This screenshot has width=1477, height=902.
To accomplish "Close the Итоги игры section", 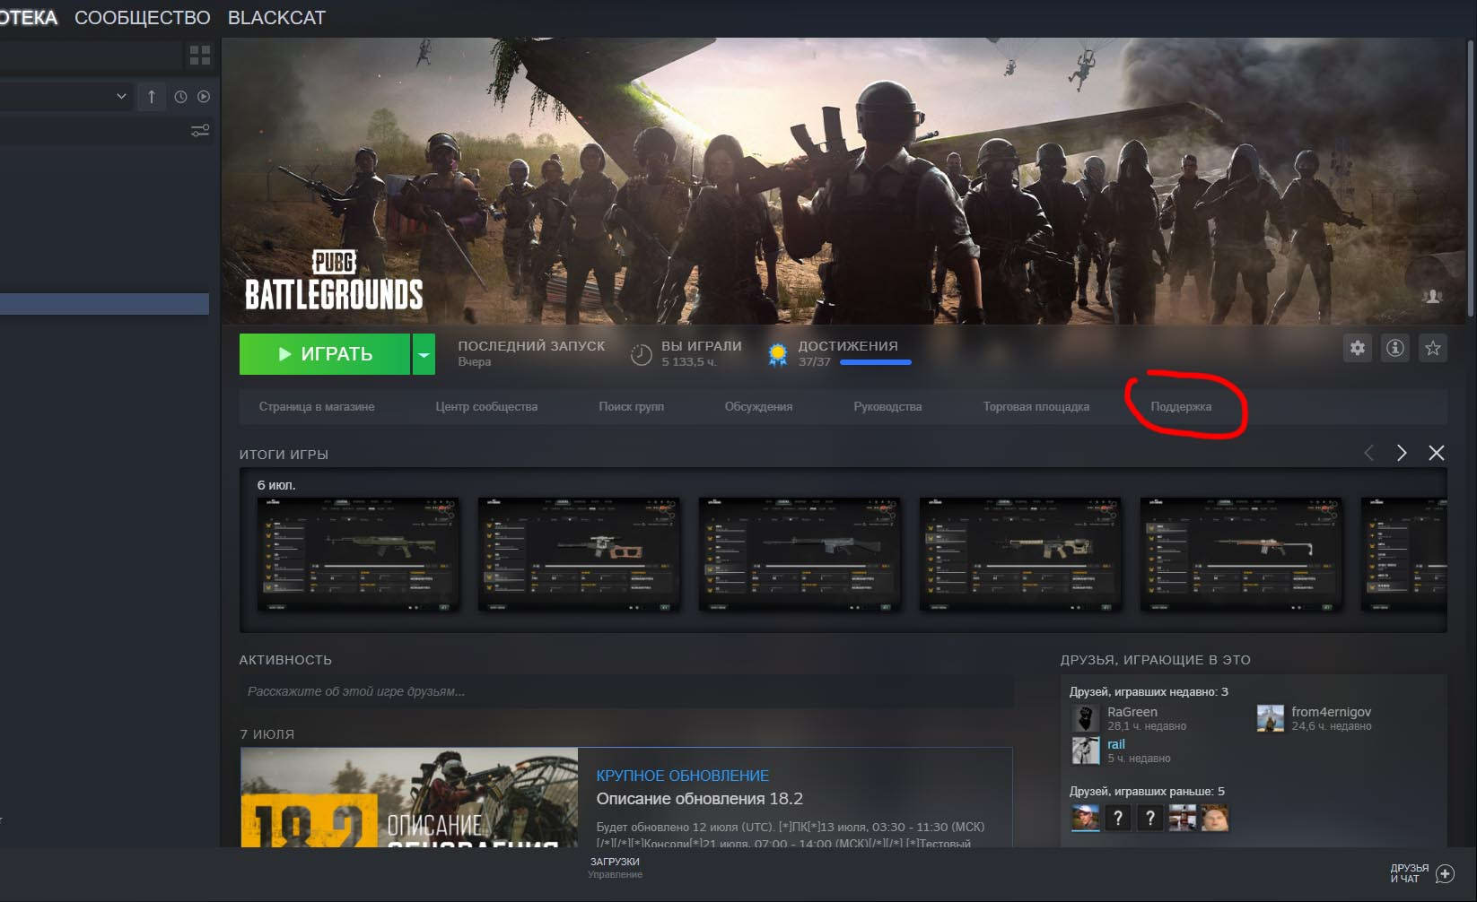I will pos(1437,453).
